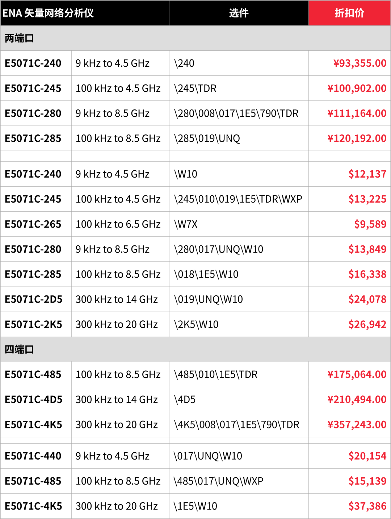Click price $12,137
391x519 pixels.
(367, 174)
